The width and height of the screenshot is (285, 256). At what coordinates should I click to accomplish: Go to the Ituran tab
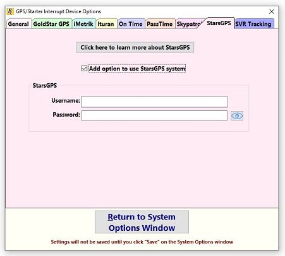(106, 24)
